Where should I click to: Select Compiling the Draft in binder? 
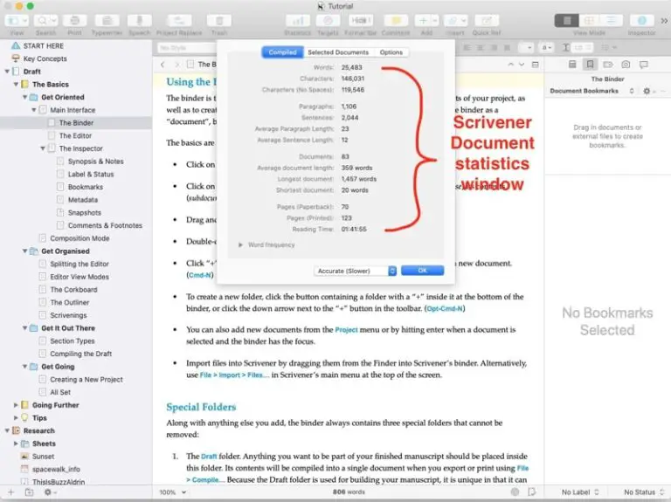coord(80,354)
